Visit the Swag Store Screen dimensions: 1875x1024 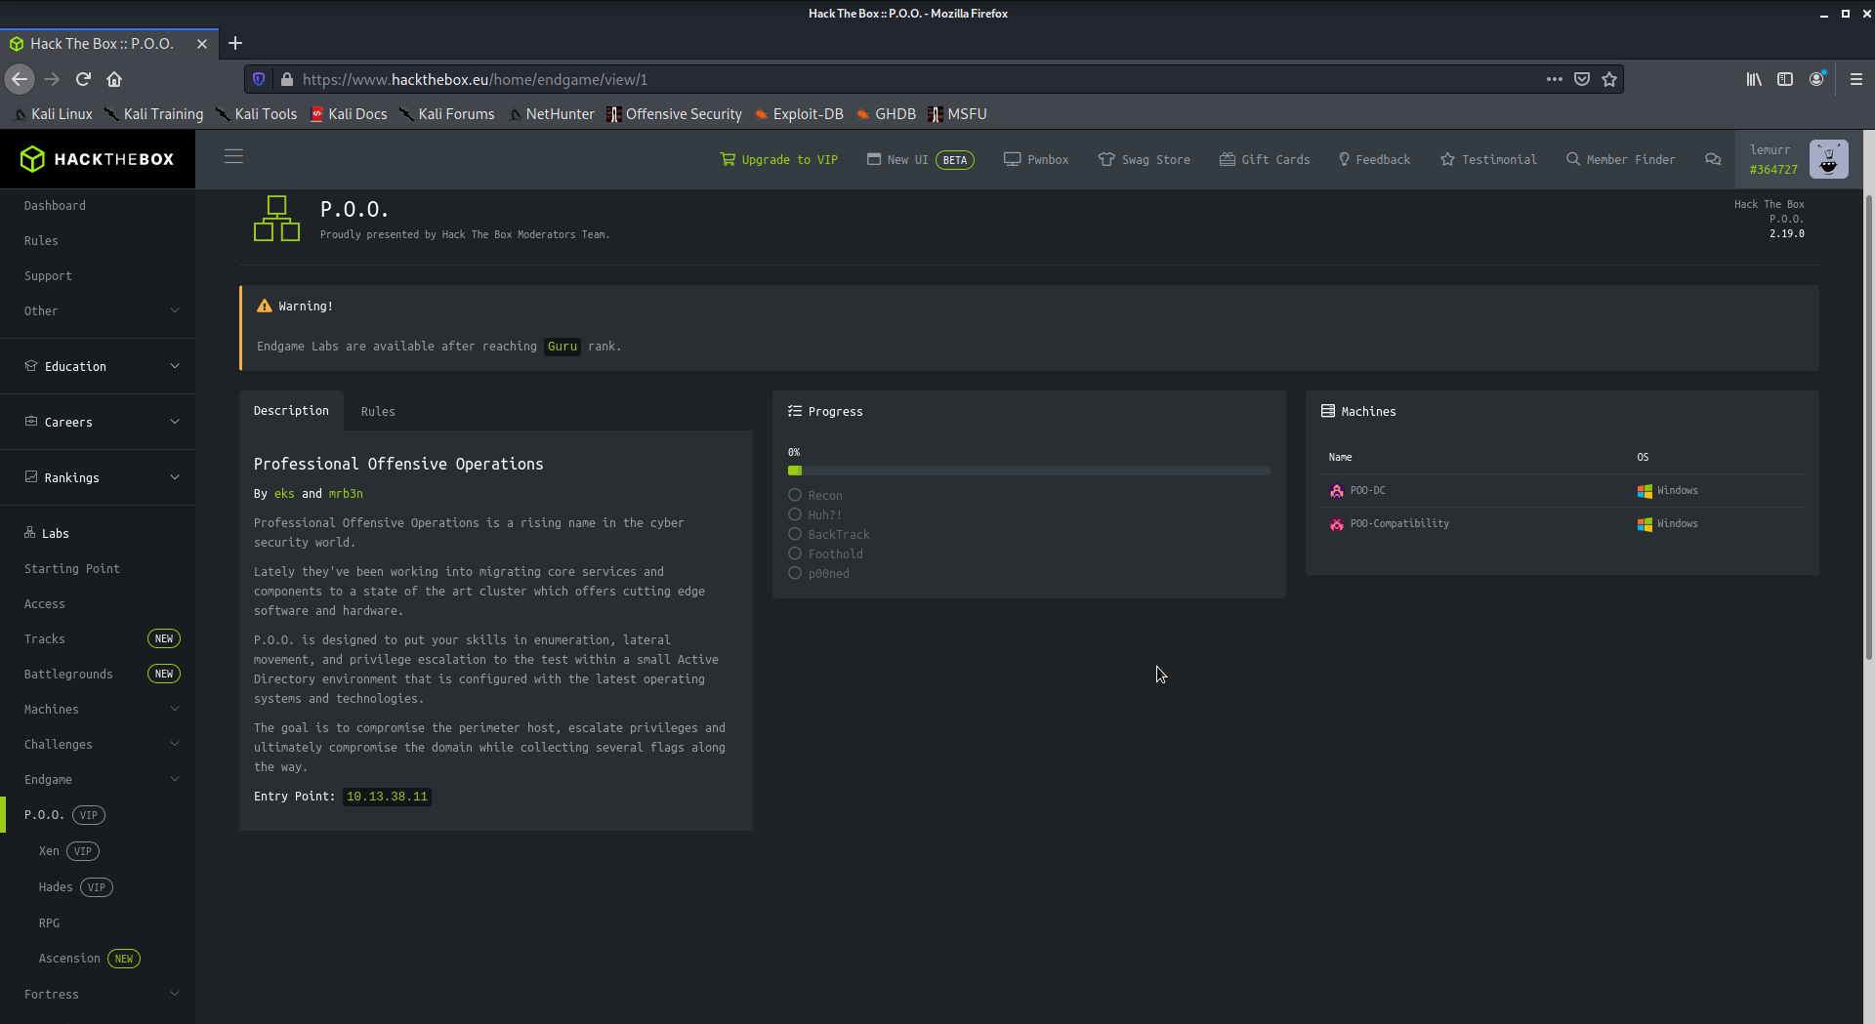coord(1145,159)
